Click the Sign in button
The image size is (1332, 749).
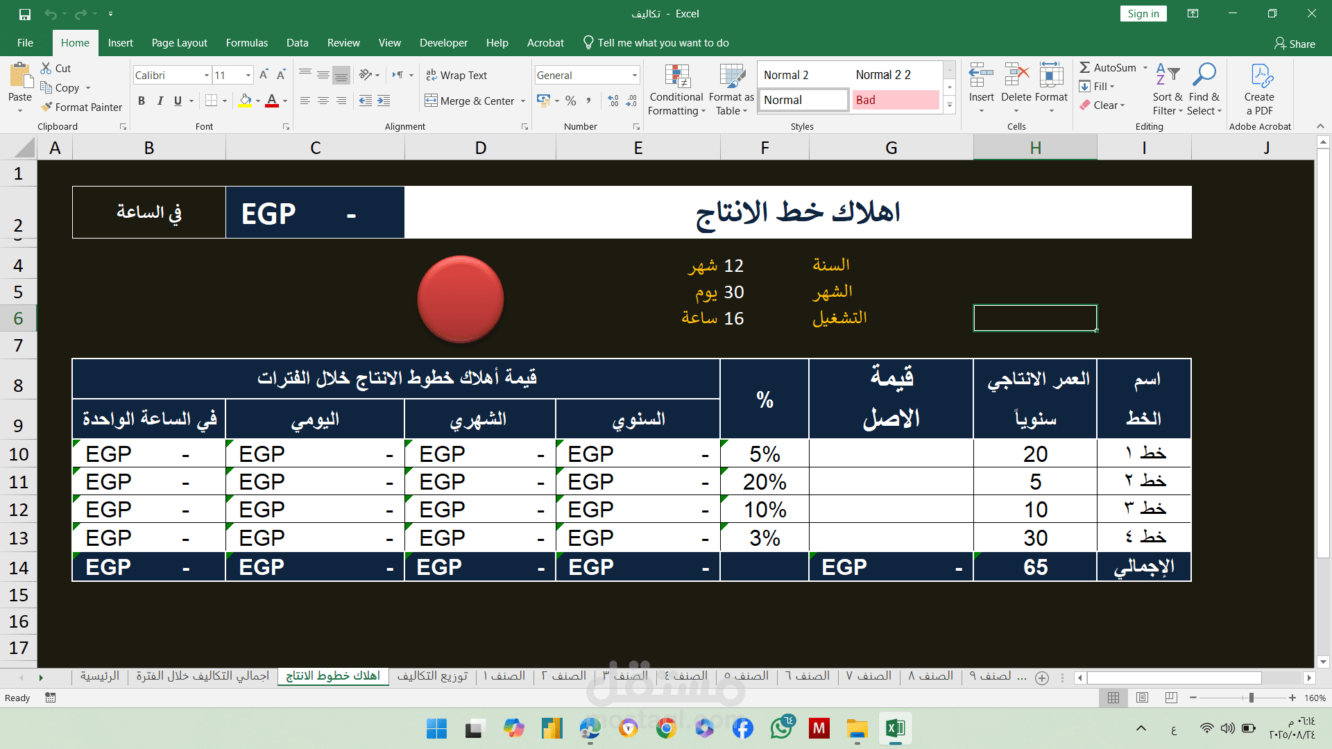click(x=1143, y=14)
